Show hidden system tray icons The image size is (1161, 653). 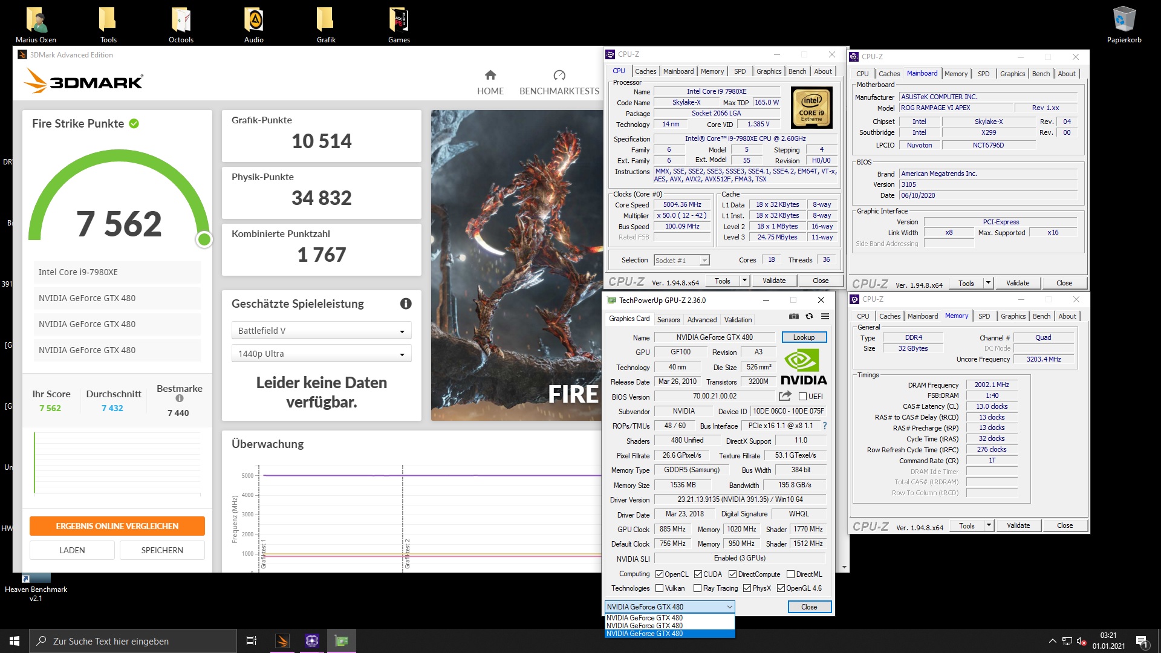pos(1052,641)
